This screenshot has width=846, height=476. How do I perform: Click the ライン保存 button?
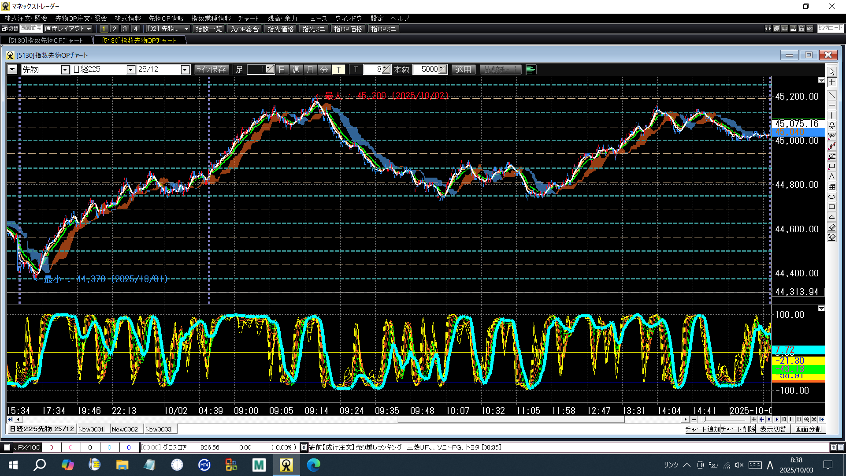tap(211, 70)
